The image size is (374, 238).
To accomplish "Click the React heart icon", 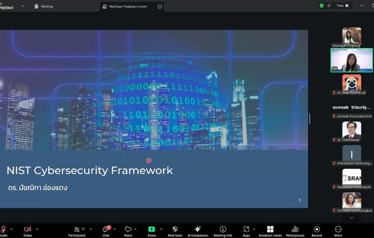I will 128,230.
